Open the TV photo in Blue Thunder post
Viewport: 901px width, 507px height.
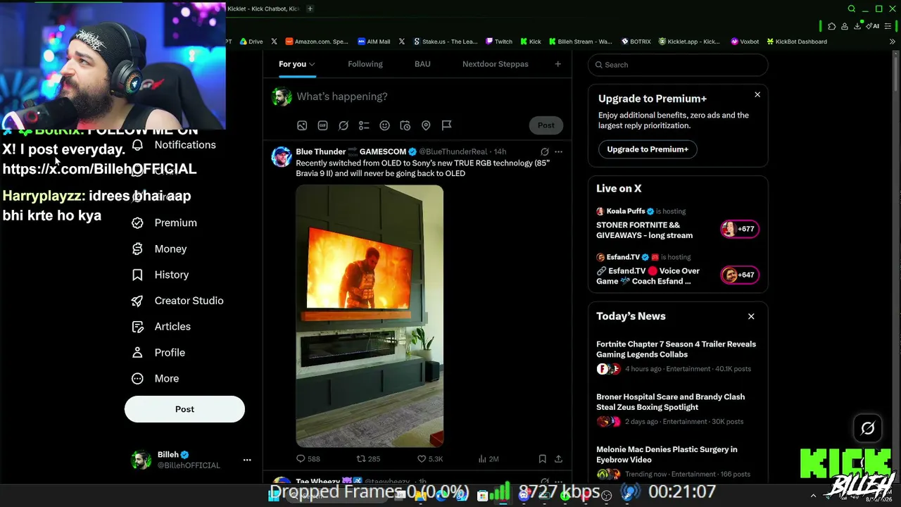coord(370,316)
